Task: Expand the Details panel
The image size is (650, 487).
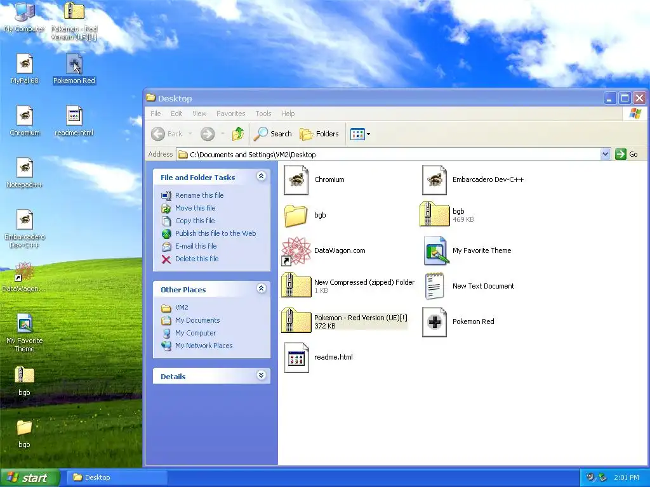Action: (x=261, y=375)
